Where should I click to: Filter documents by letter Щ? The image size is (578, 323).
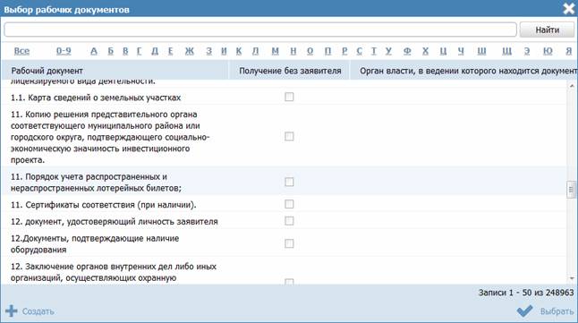[x=506, y=51]
